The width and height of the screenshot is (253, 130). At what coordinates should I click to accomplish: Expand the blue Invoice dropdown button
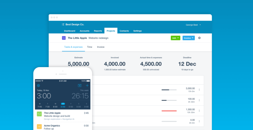click(x=188, y=38)
